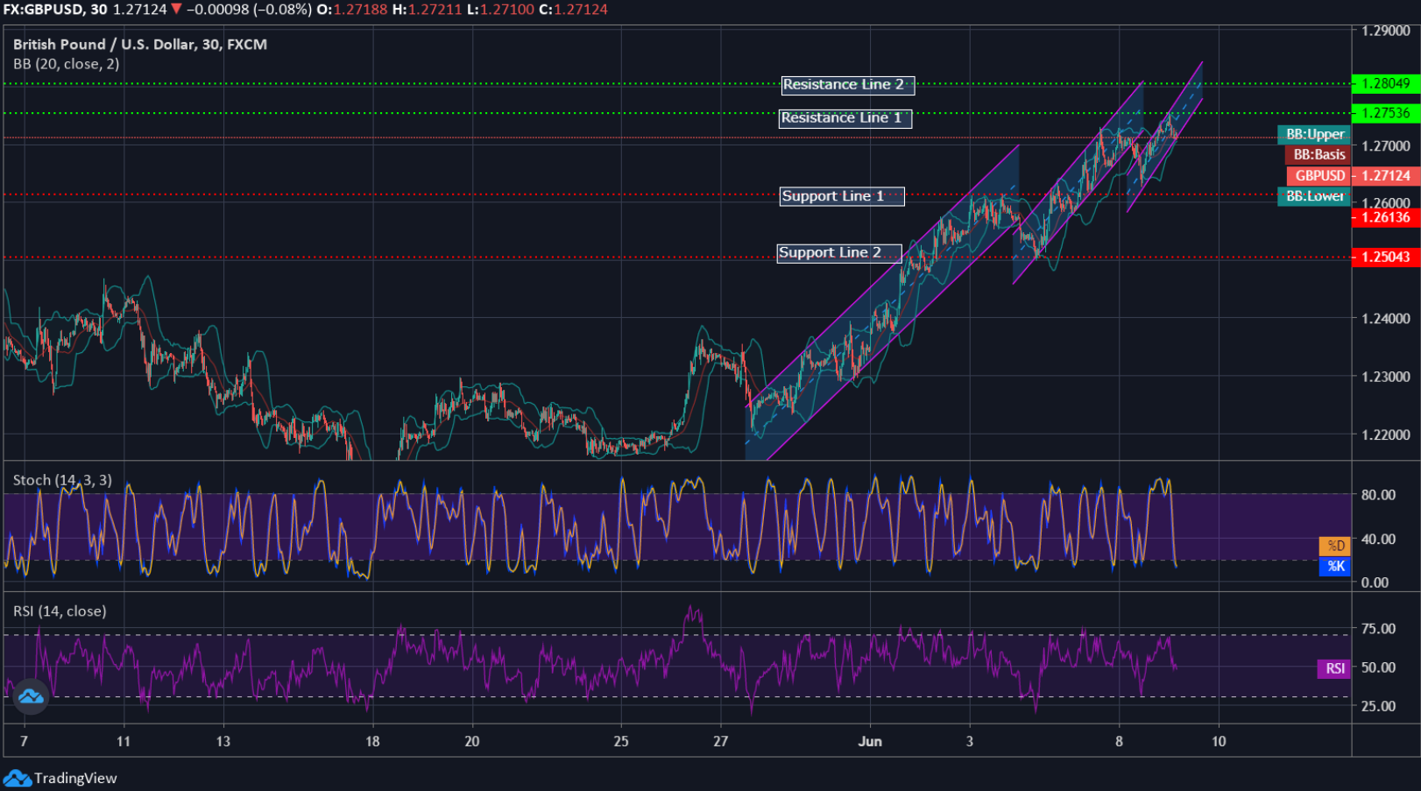Toggle the RSI (14, close) indicator legend
The width and height of the screenshot is (1421, 791).
[58, 610]
